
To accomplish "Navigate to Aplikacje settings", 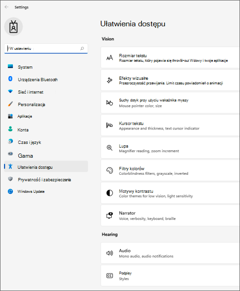I will [46, 116].
